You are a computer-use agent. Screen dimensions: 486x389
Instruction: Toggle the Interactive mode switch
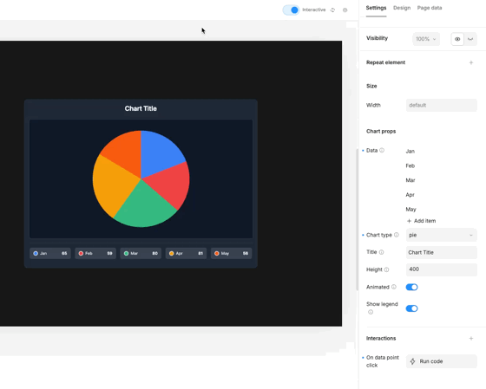(x=291, y=10)
